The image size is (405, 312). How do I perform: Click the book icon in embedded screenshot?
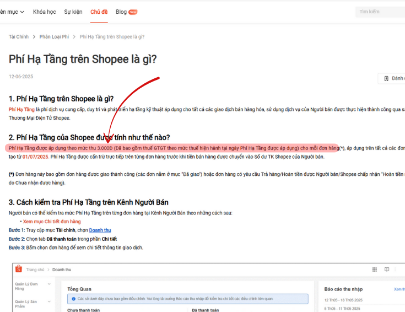point(387,270)
